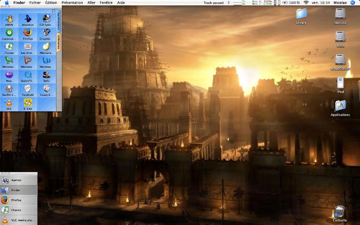
Task: Switch to the Applications side tab
Action: coord(59,21)
